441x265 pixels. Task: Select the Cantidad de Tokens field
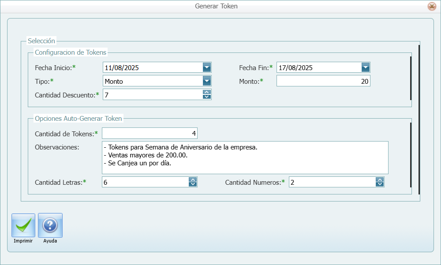(149, 133)
